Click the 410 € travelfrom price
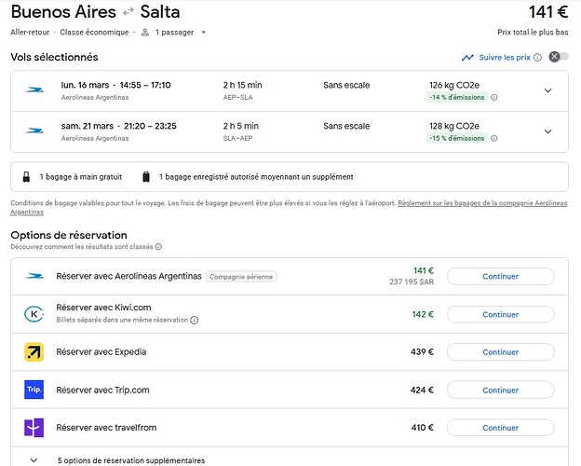Image resolution: width=581 pixels, height=466 pixels. coord(423,428)
